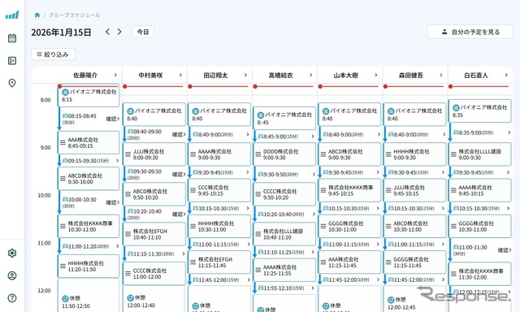Click グループスケジュール breadcrumb text
Viewport: 520px width, 312px height.
pyautogui.click(x=75, y=15)
